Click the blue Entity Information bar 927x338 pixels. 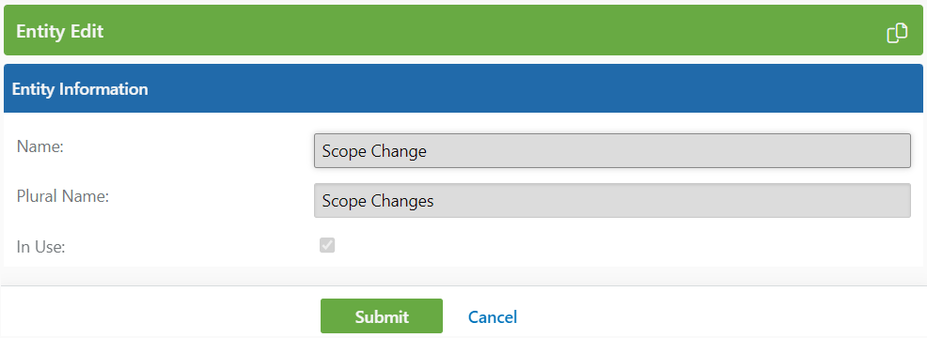(463, 88)
